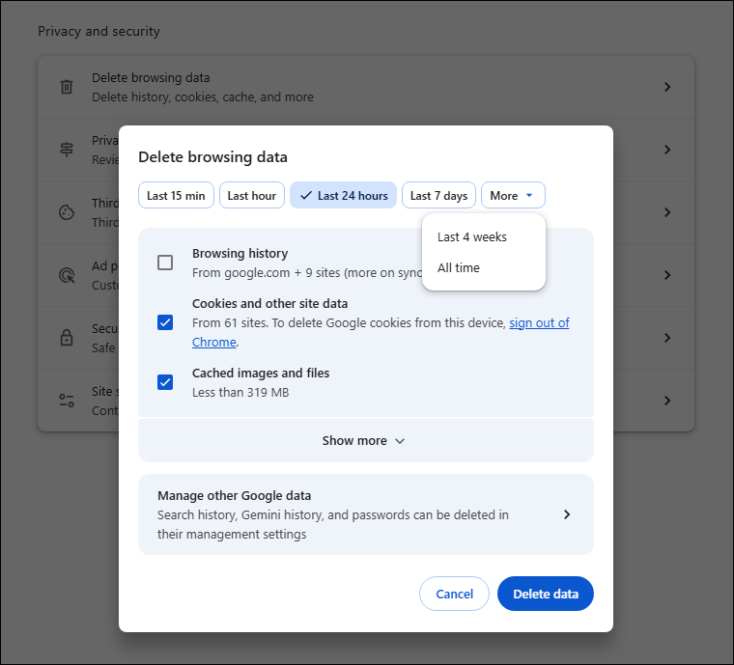Open the More time range dropdown
The image size is (734, 665).
513,196
